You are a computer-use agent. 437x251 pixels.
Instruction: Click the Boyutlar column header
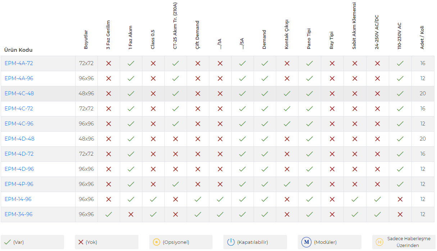tap(86, 40)
